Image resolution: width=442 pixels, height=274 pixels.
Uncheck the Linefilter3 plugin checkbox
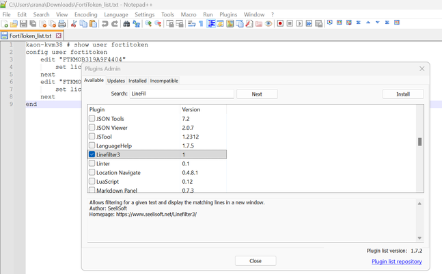tap(92, 154)
